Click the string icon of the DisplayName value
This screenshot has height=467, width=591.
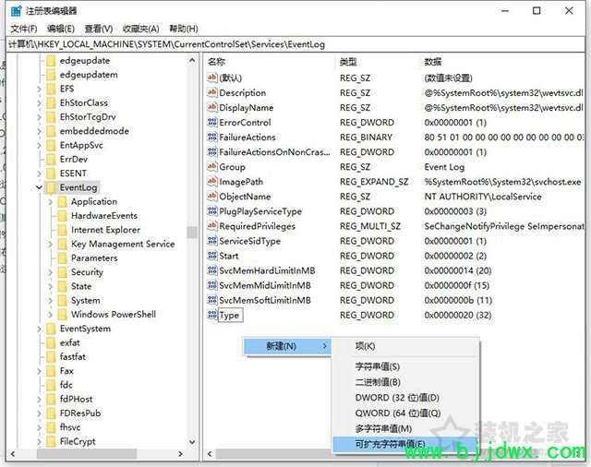(212, 107)
